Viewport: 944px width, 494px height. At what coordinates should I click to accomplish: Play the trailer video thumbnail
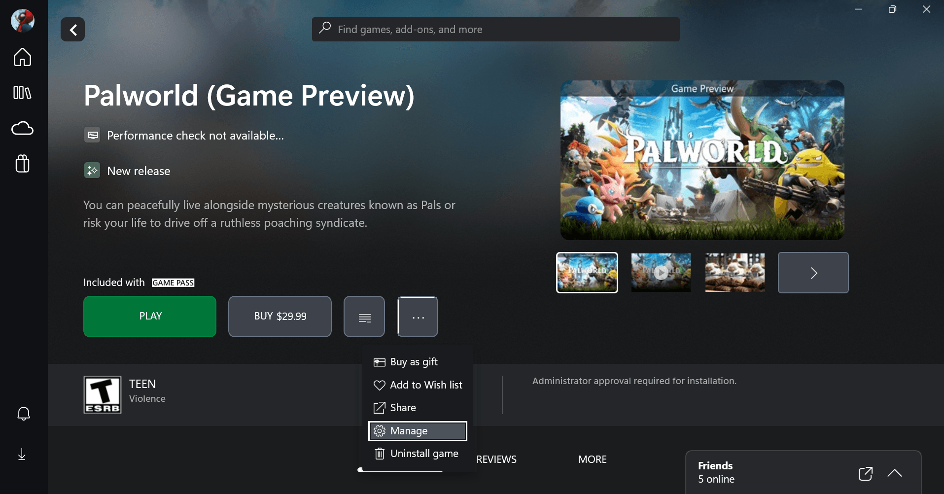point(661,273)
